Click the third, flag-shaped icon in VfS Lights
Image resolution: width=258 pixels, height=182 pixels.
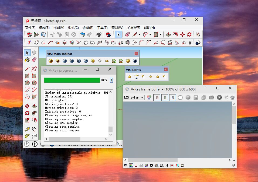point(143,76)
